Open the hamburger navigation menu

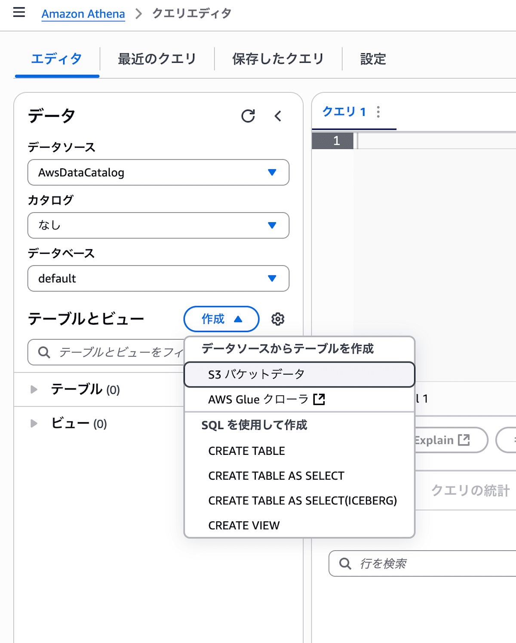point(19,12)
